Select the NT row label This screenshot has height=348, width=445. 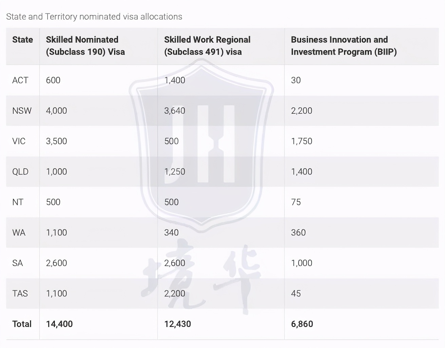coord(18,202)
